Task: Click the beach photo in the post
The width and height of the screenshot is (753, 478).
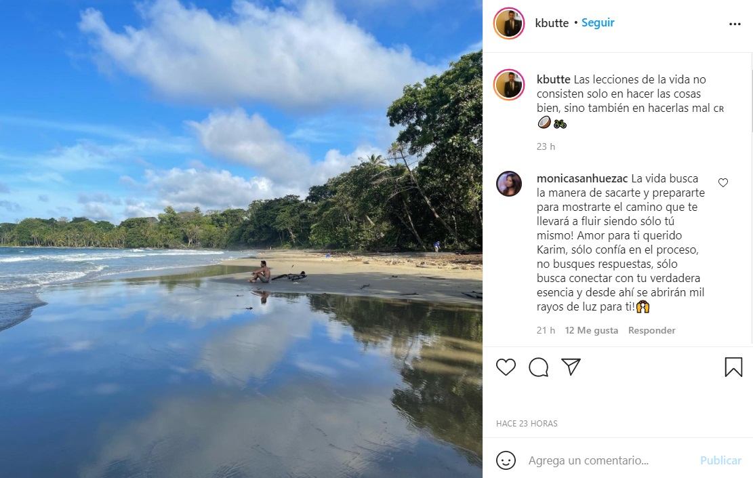Action: tap(241, 239)
